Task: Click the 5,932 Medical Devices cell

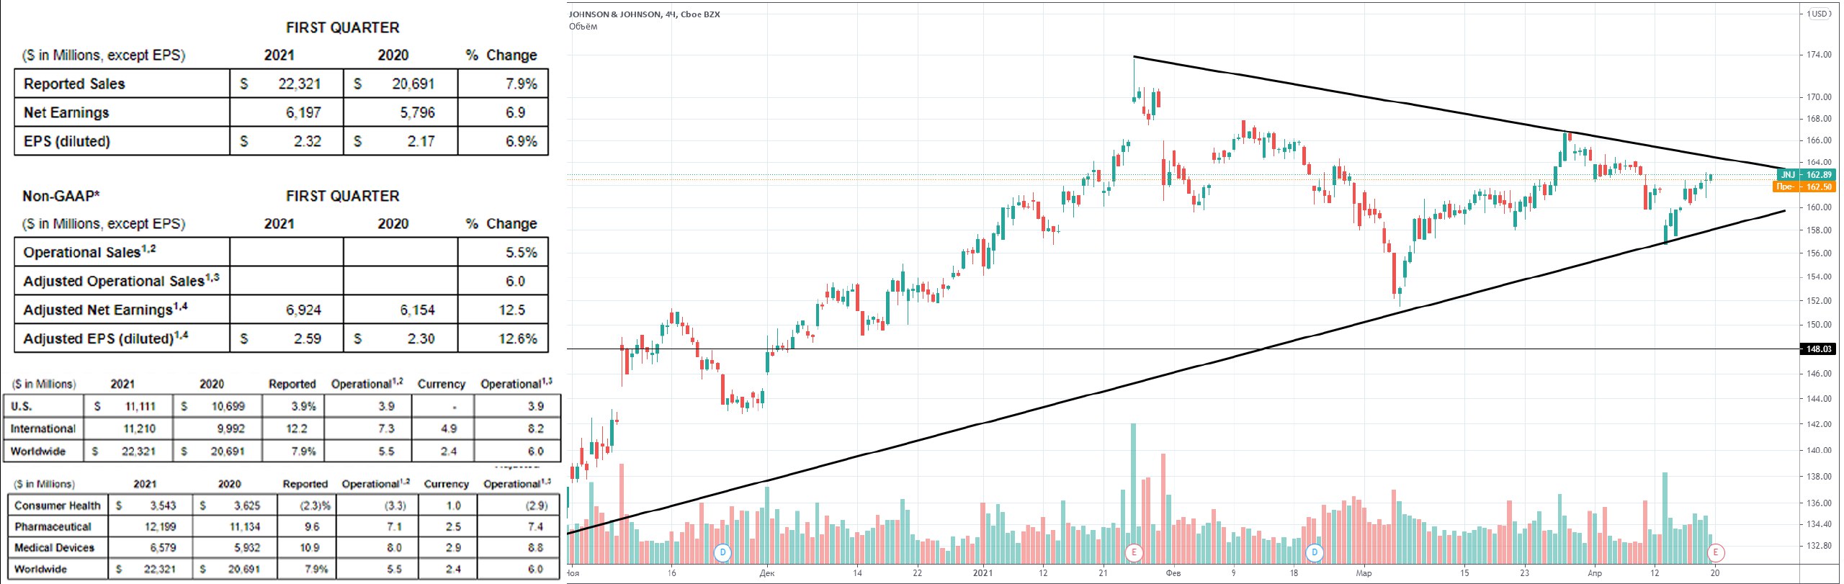Action: point(247,547)
